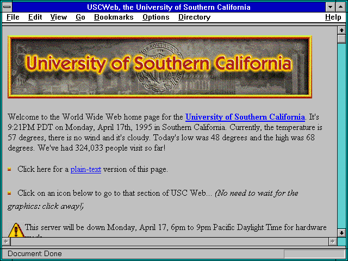Viewport: 348px width, 261px height.
Task: Open the Bookmarks menu
Action: coord(114,17)
